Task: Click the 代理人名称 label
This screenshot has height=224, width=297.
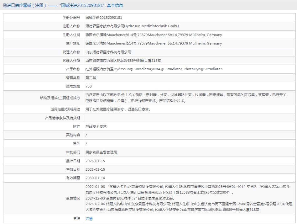Action: 71,52
